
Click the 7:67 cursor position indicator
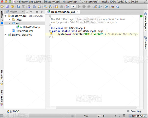coord(86,116)
